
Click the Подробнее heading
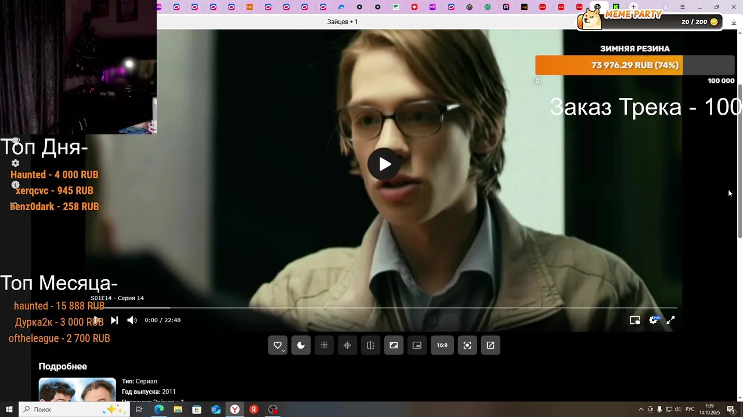[63, 366]
